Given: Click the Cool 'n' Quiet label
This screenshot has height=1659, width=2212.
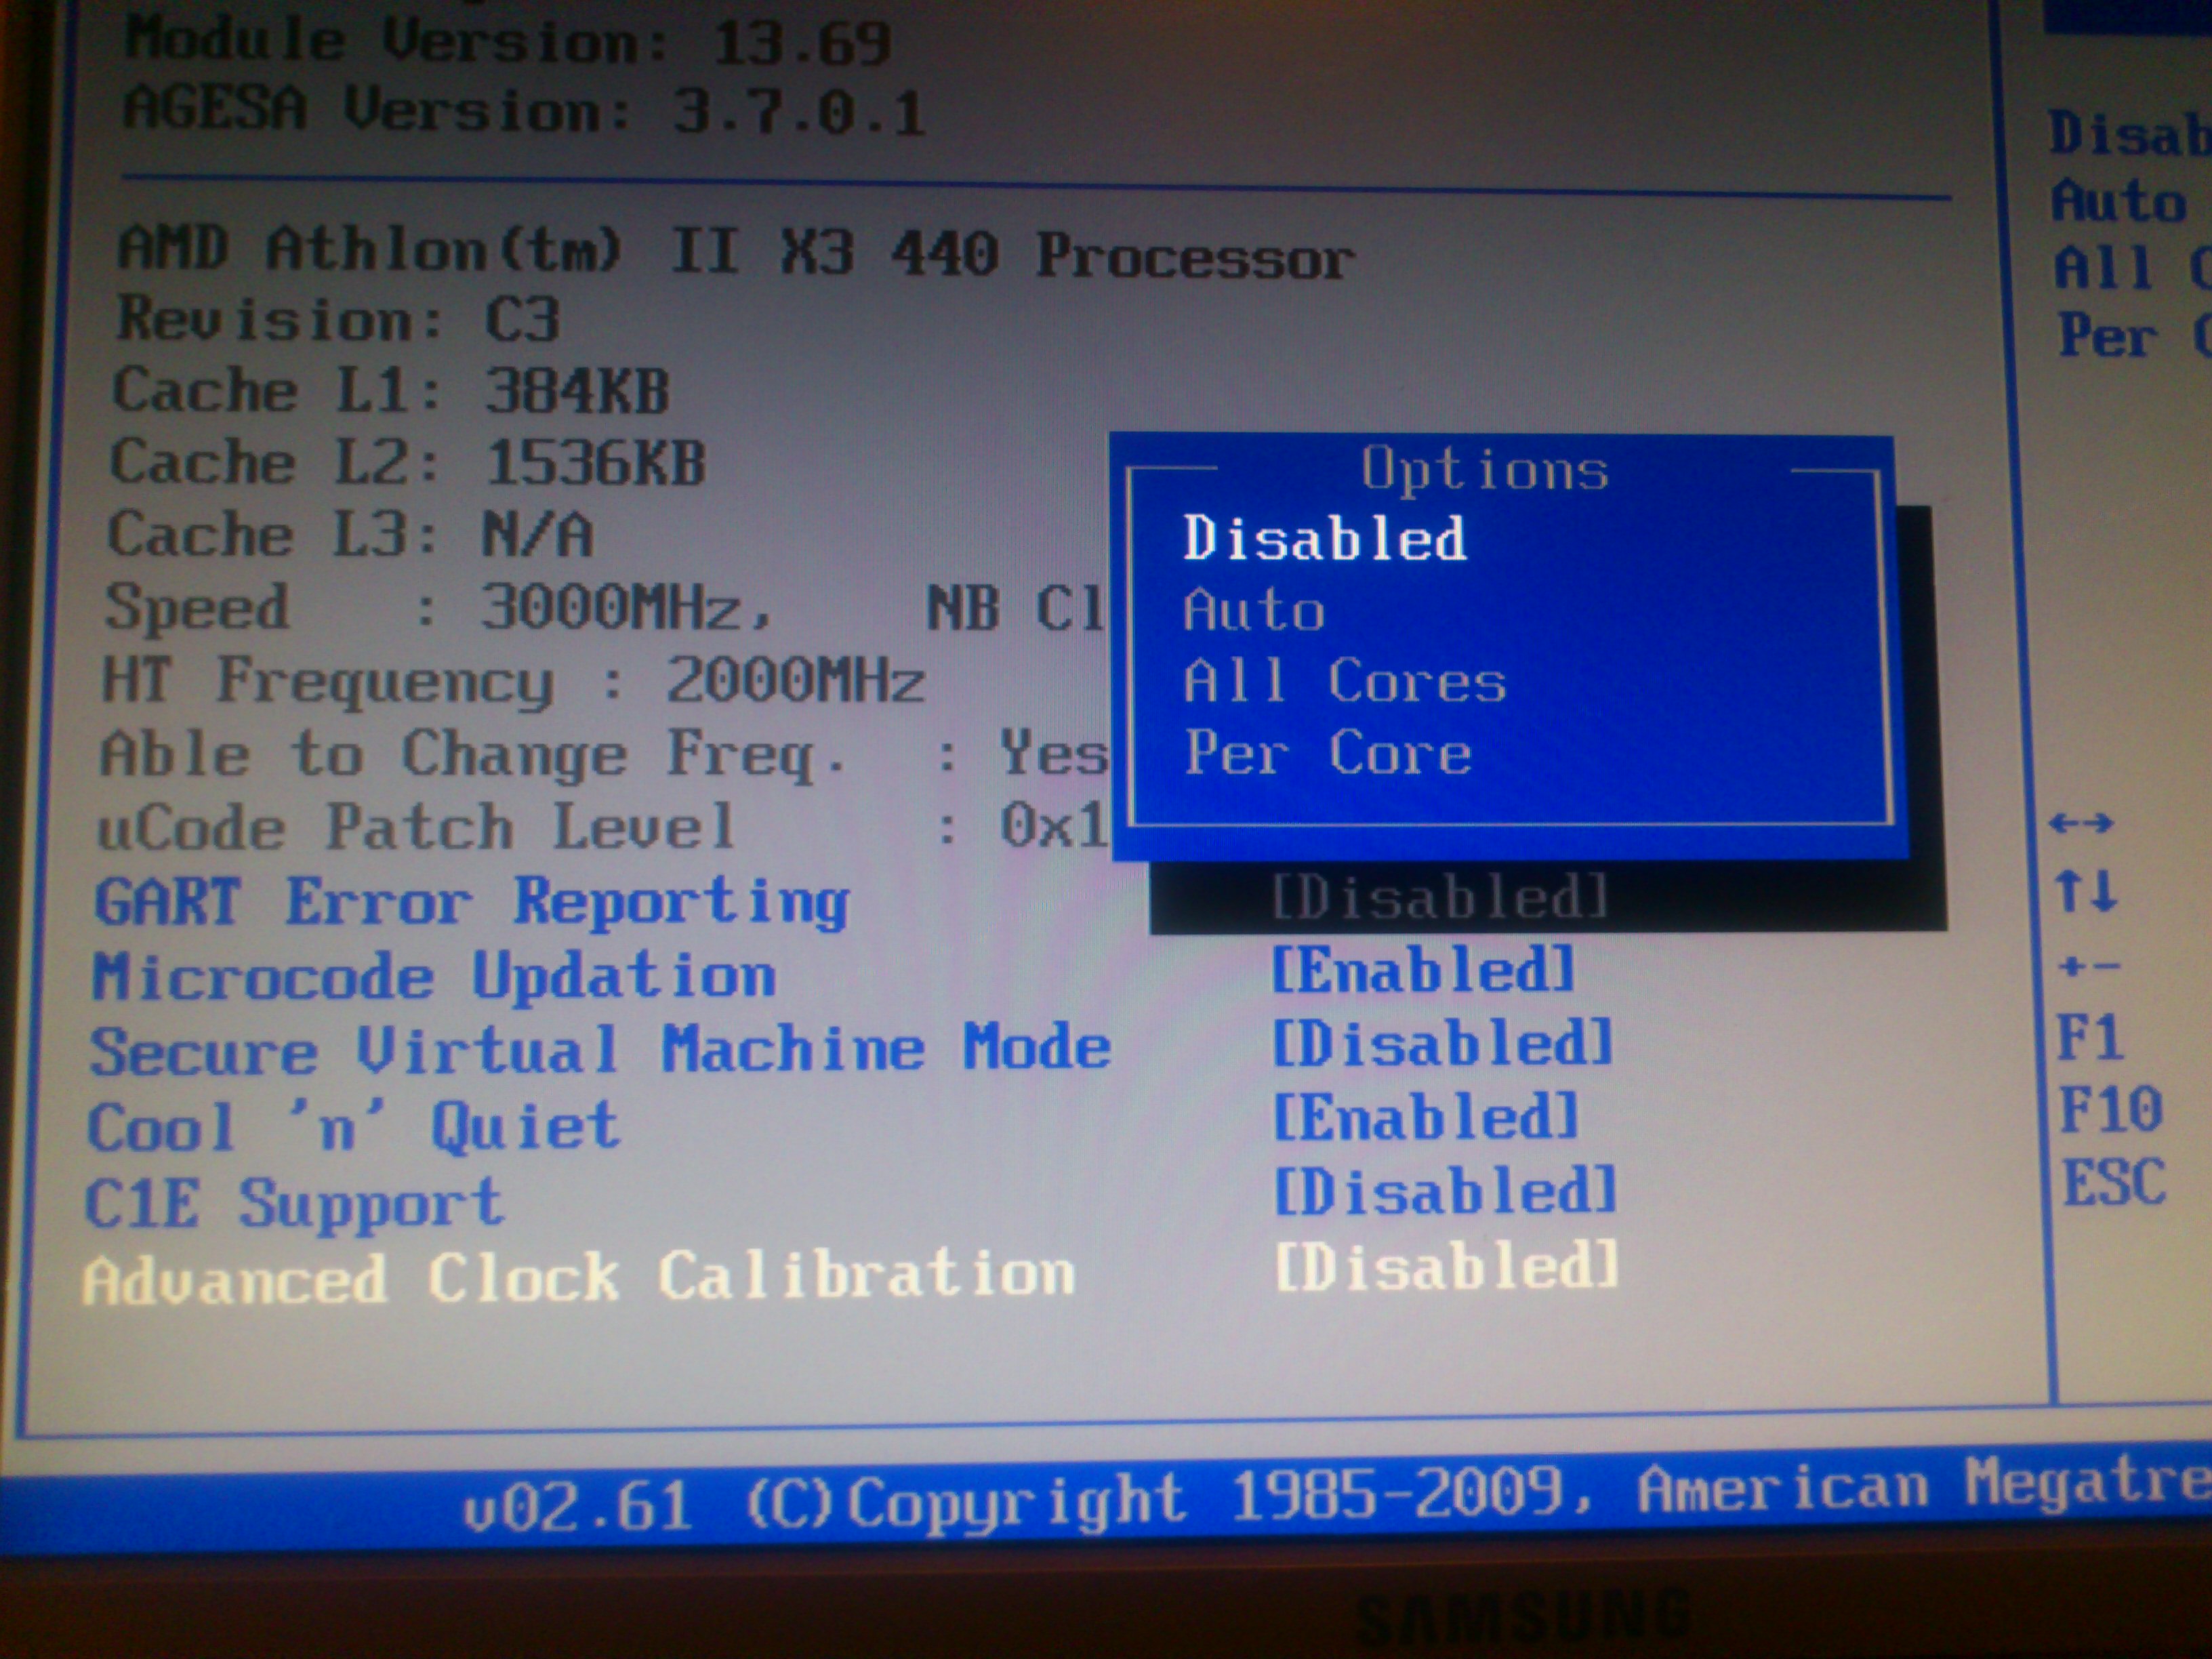Looking at the screenshot, I should click(354, 1127).
